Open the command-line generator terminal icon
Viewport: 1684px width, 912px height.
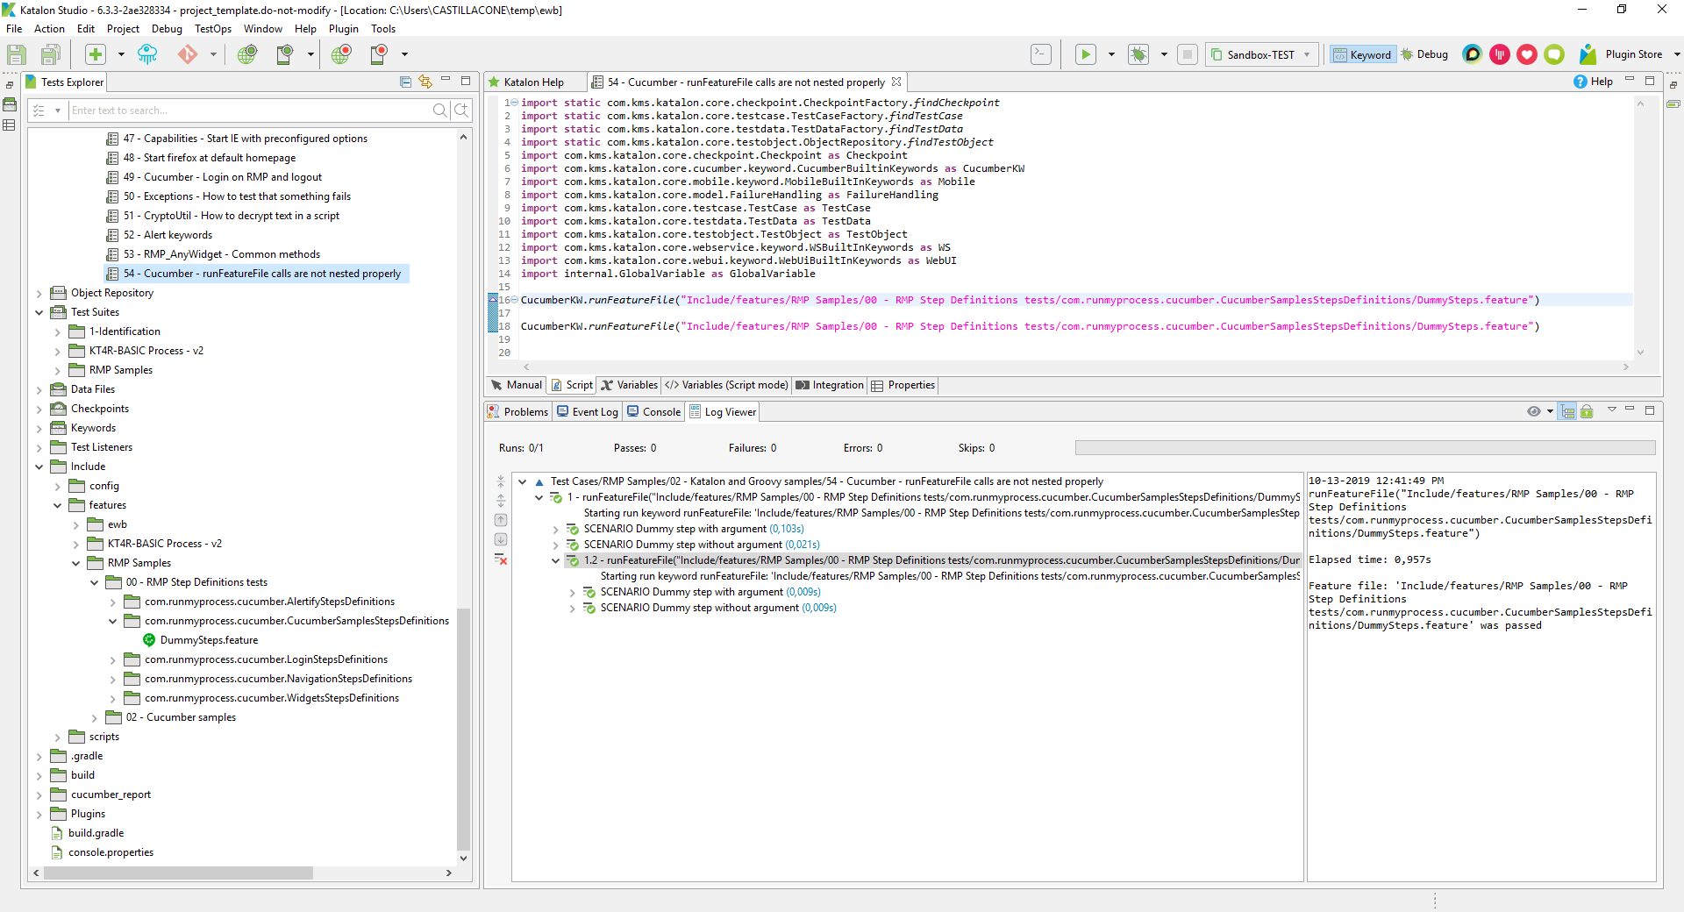[1040, 54]
